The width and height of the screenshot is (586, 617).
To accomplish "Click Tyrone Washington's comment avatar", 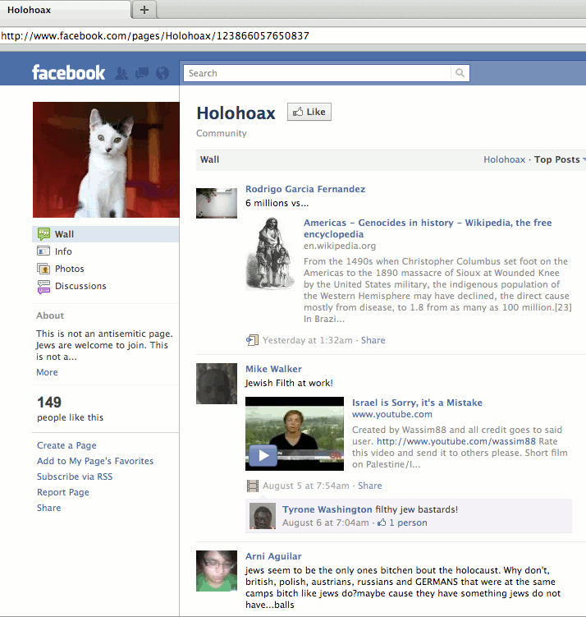I will coord(263,516).
